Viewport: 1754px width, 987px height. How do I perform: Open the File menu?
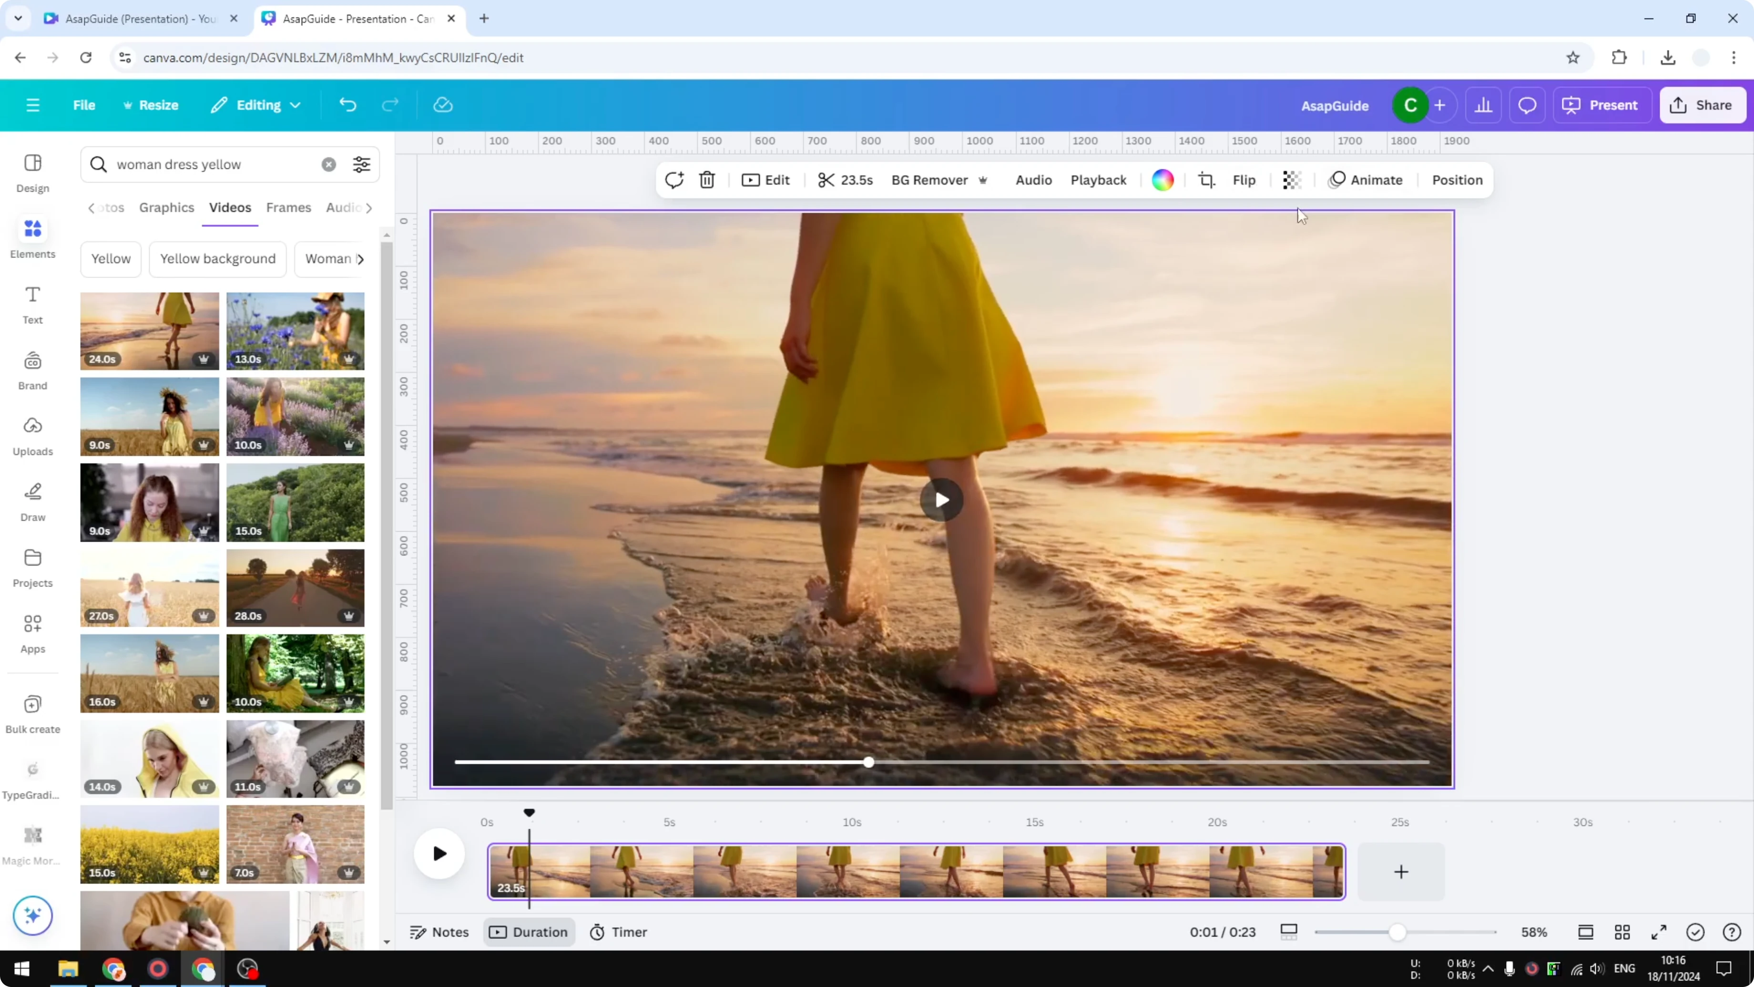pyautogui.click(x=84, y=105)
